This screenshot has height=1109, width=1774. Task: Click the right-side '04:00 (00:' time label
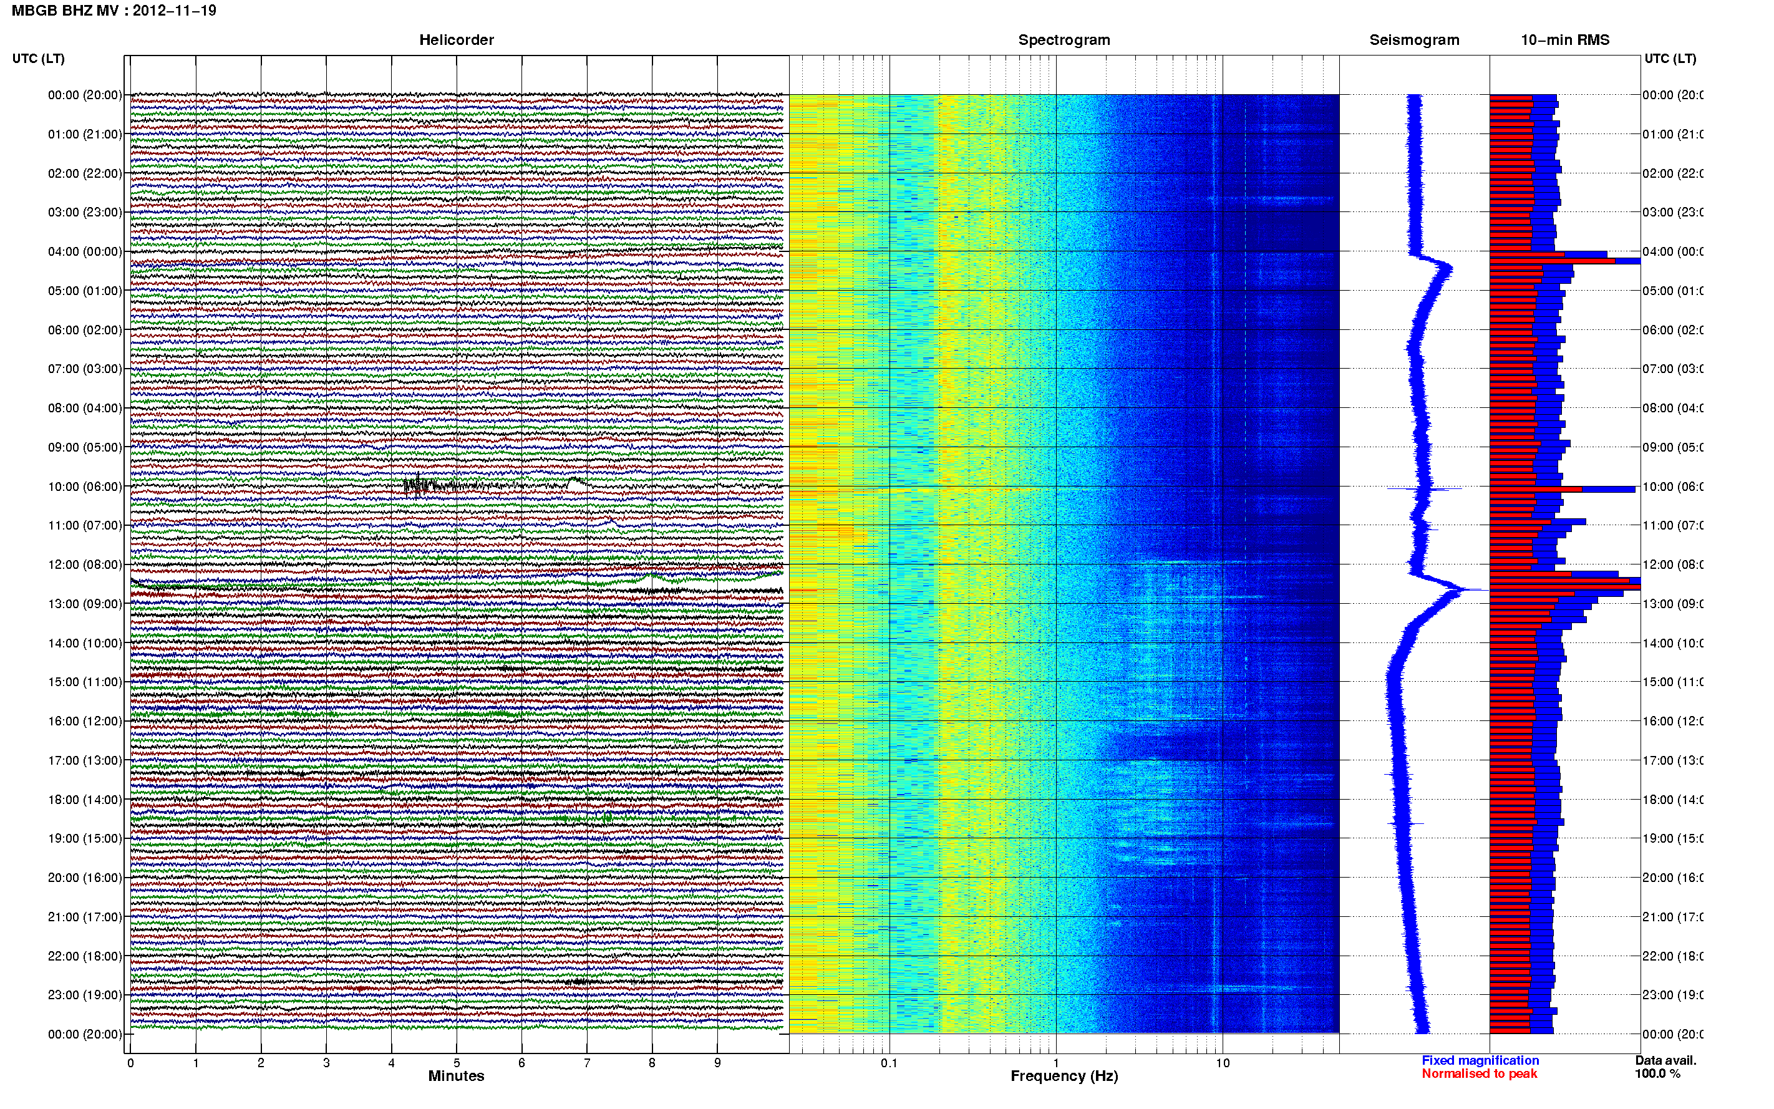coord(1673,251)
